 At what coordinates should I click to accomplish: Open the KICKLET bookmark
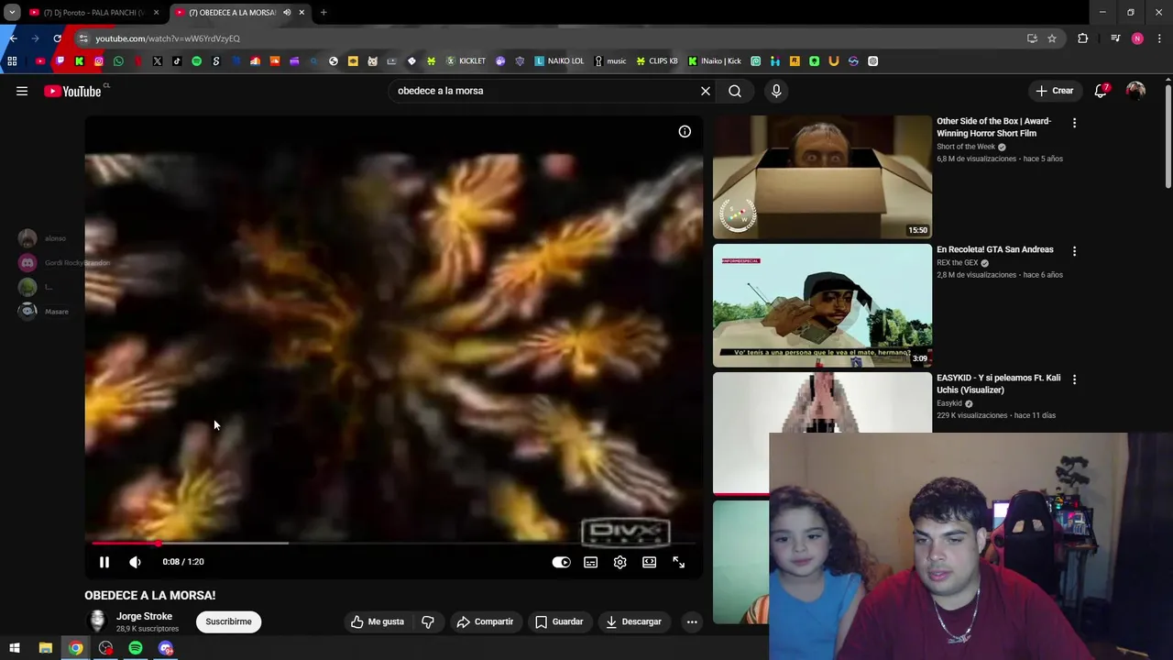tap(466, 61)
